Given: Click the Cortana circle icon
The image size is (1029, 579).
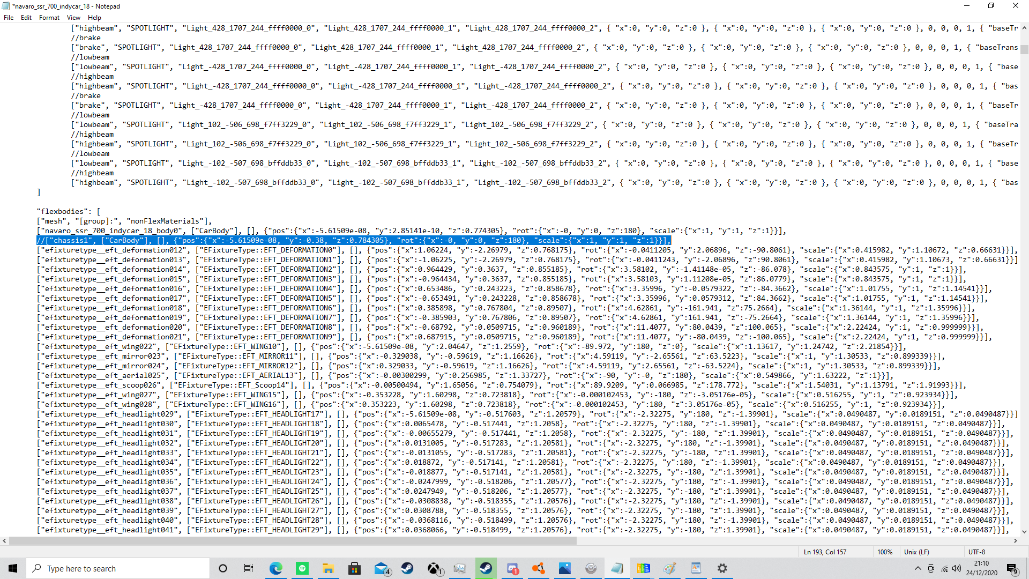Looking at the screenshot, I should (223, 568).
